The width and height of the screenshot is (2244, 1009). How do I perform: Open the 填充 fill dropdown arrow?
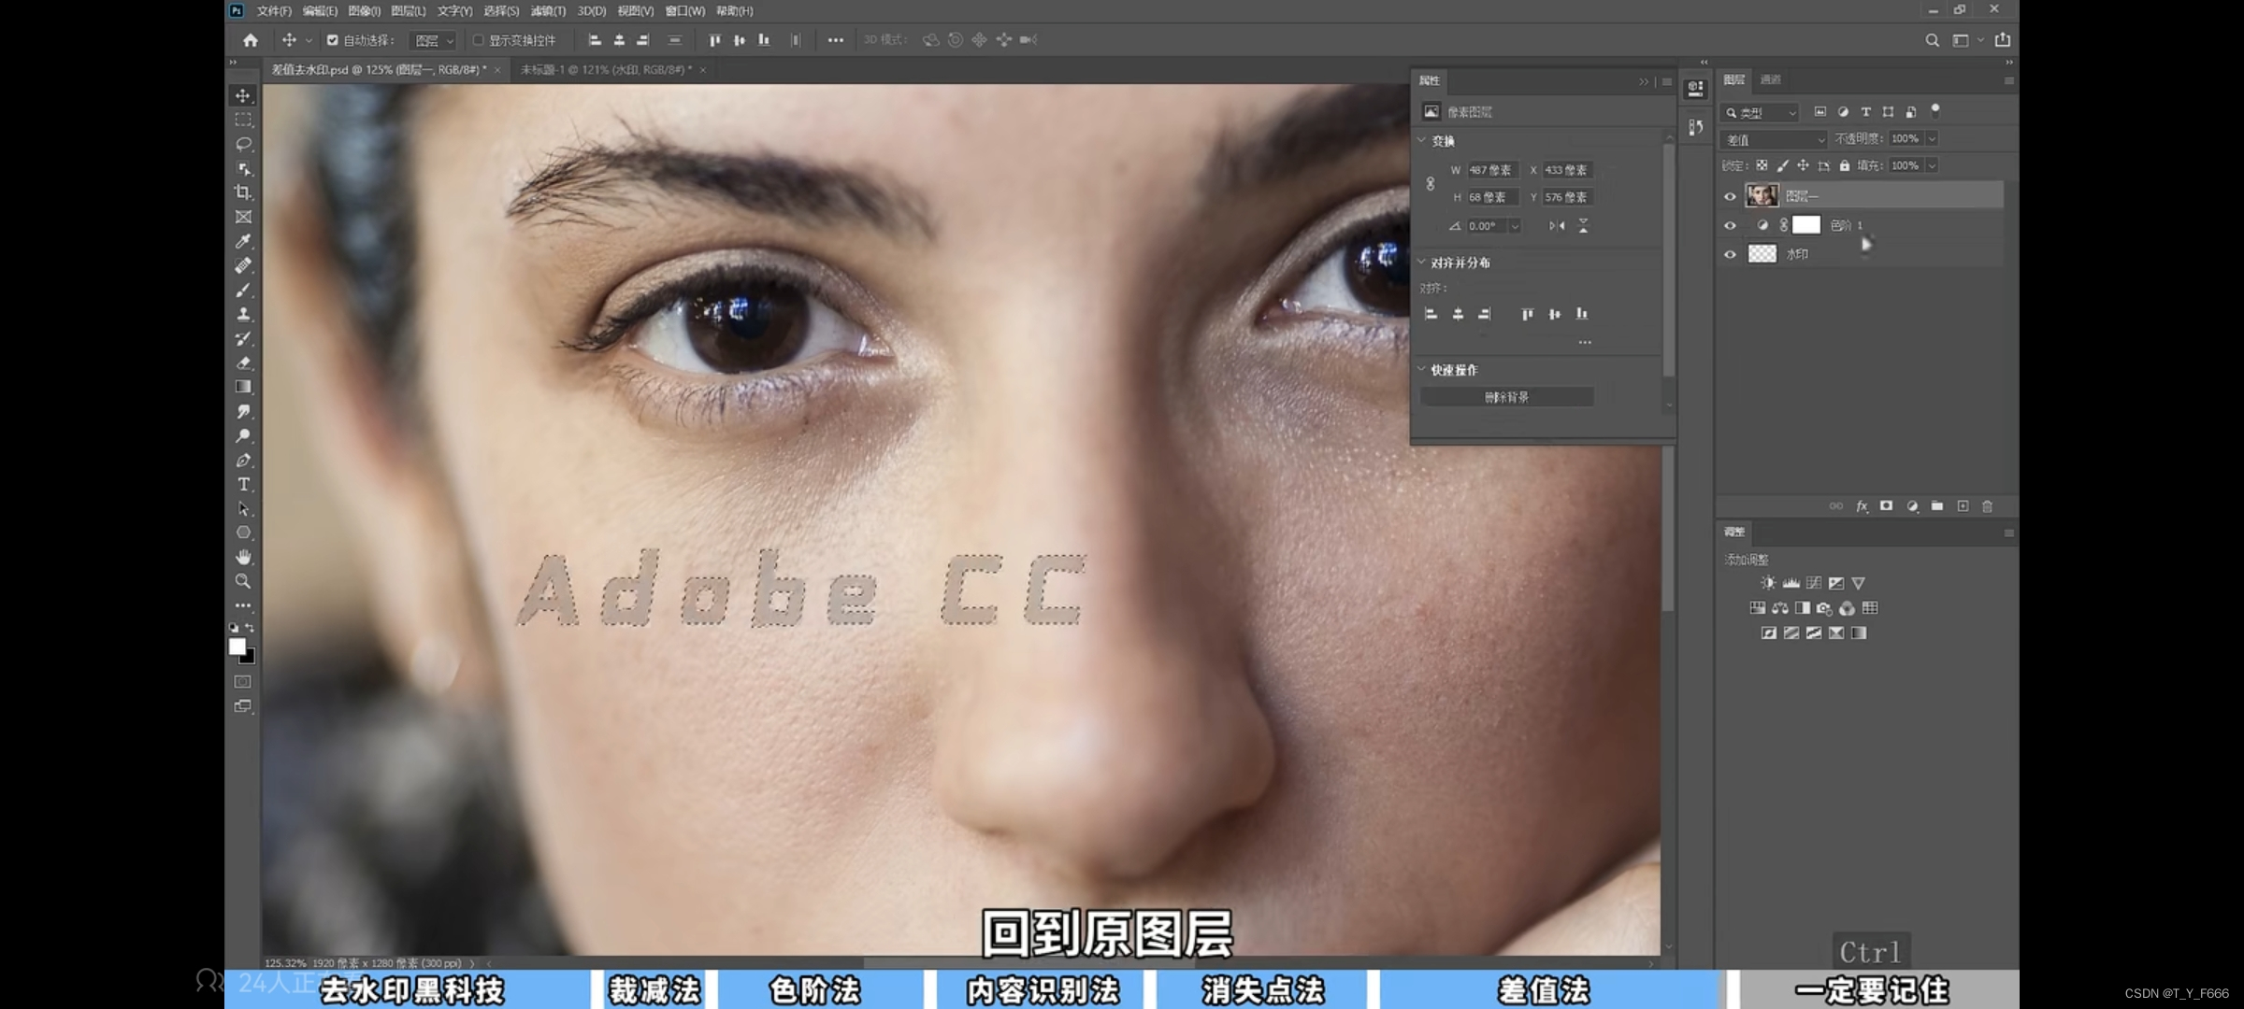pos(1932,165)
